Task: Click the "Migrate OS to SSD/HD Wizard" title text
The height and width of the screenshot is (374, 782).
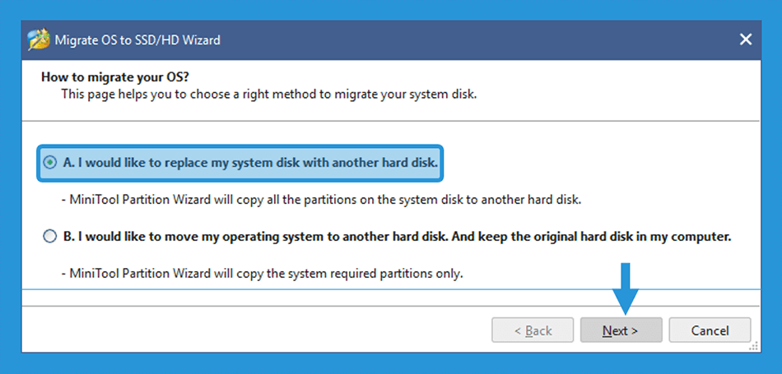Action: pos(137,39)
